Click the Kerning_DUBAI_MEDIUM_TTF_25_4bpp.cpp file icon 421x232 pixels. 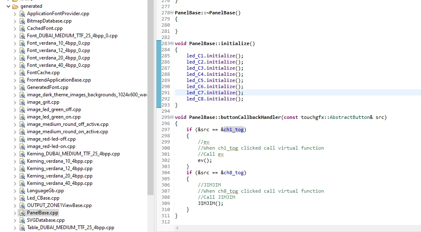[22, 154]
